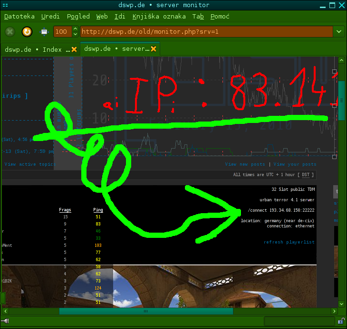Decrease zoom level with the down stepper

(75, 35)
